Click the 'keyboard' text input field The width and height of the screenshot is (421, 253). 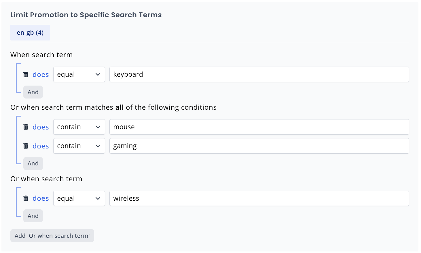[259, 74]
